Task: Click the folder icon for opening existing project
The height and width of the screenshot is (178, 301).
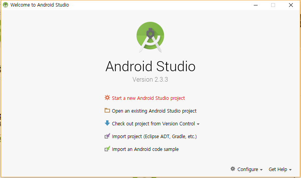Action: click(107, 110)
